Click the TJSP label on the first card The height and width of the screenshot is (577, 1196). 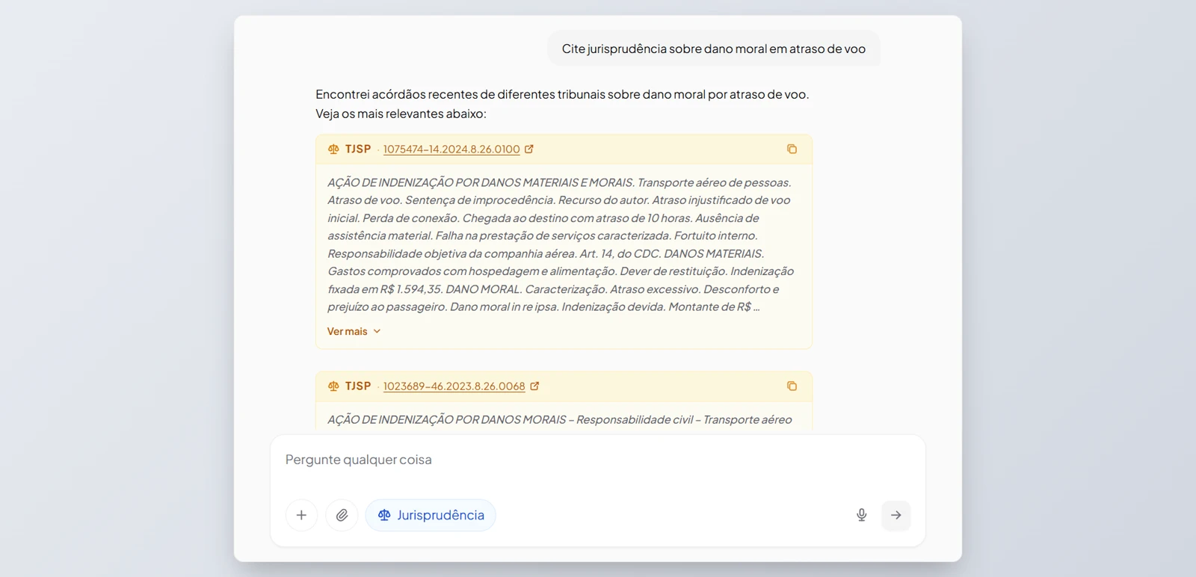358,149
